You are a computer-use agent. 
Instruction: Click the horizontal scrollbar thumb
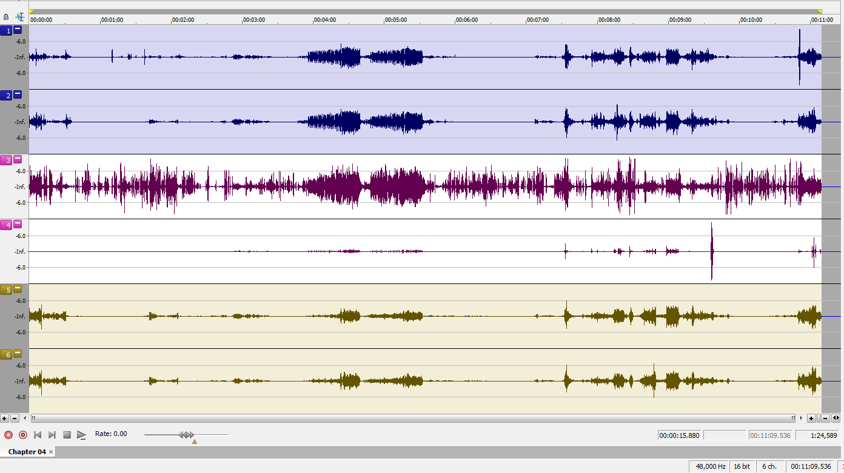click(x=412, y=418)
